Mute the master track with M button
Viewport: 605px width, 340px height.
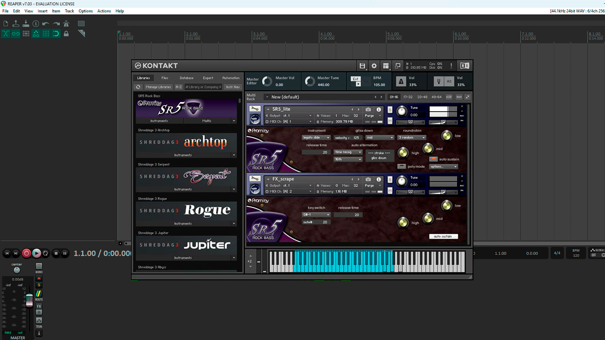click(x=39, y=278)
